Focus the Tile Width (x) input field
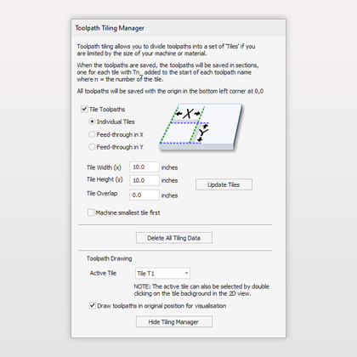 click(x=144, y=167)
